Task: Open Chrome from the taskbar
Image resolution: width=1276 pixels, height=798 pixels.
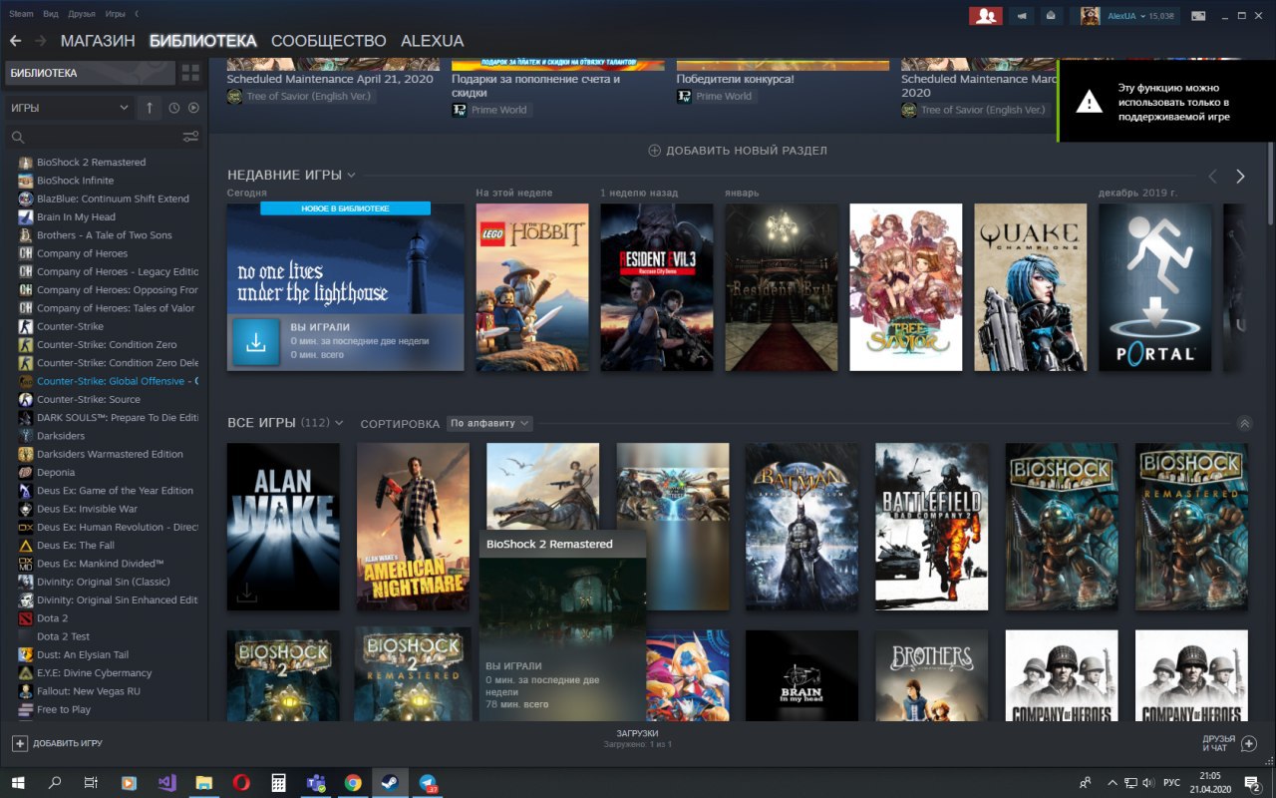Action: tap(353, 782)
